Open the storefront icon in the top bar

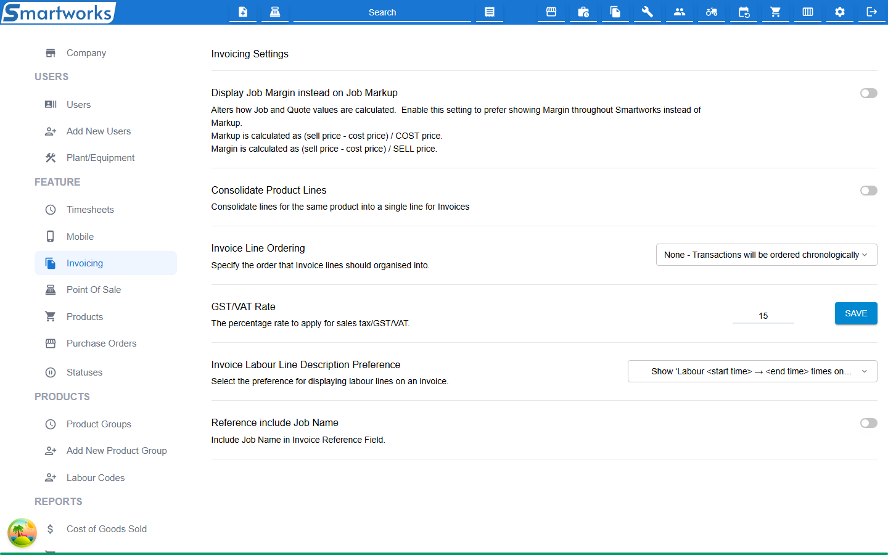pyautogui.click(x=551, y=12)
